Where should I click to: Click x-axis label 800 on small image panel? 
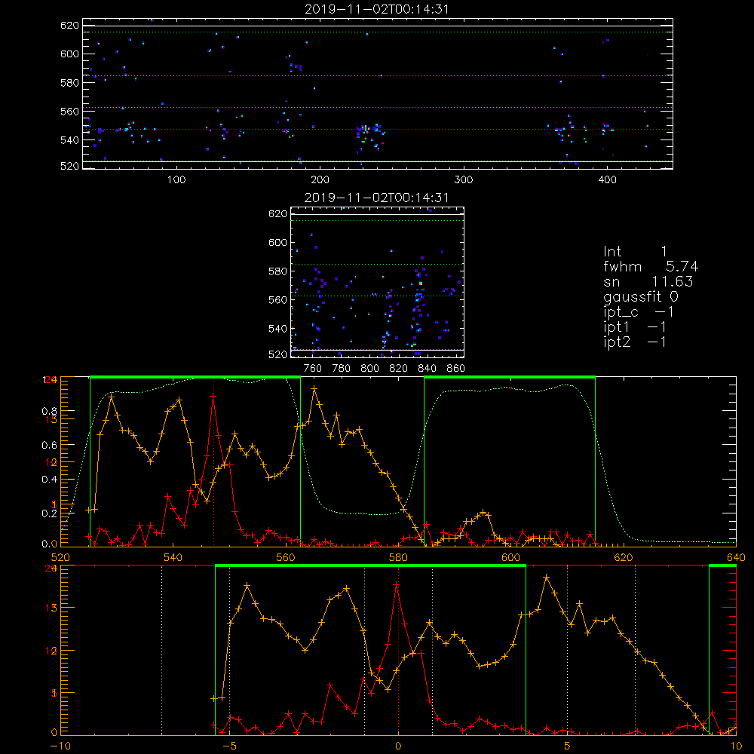[369, 368]
